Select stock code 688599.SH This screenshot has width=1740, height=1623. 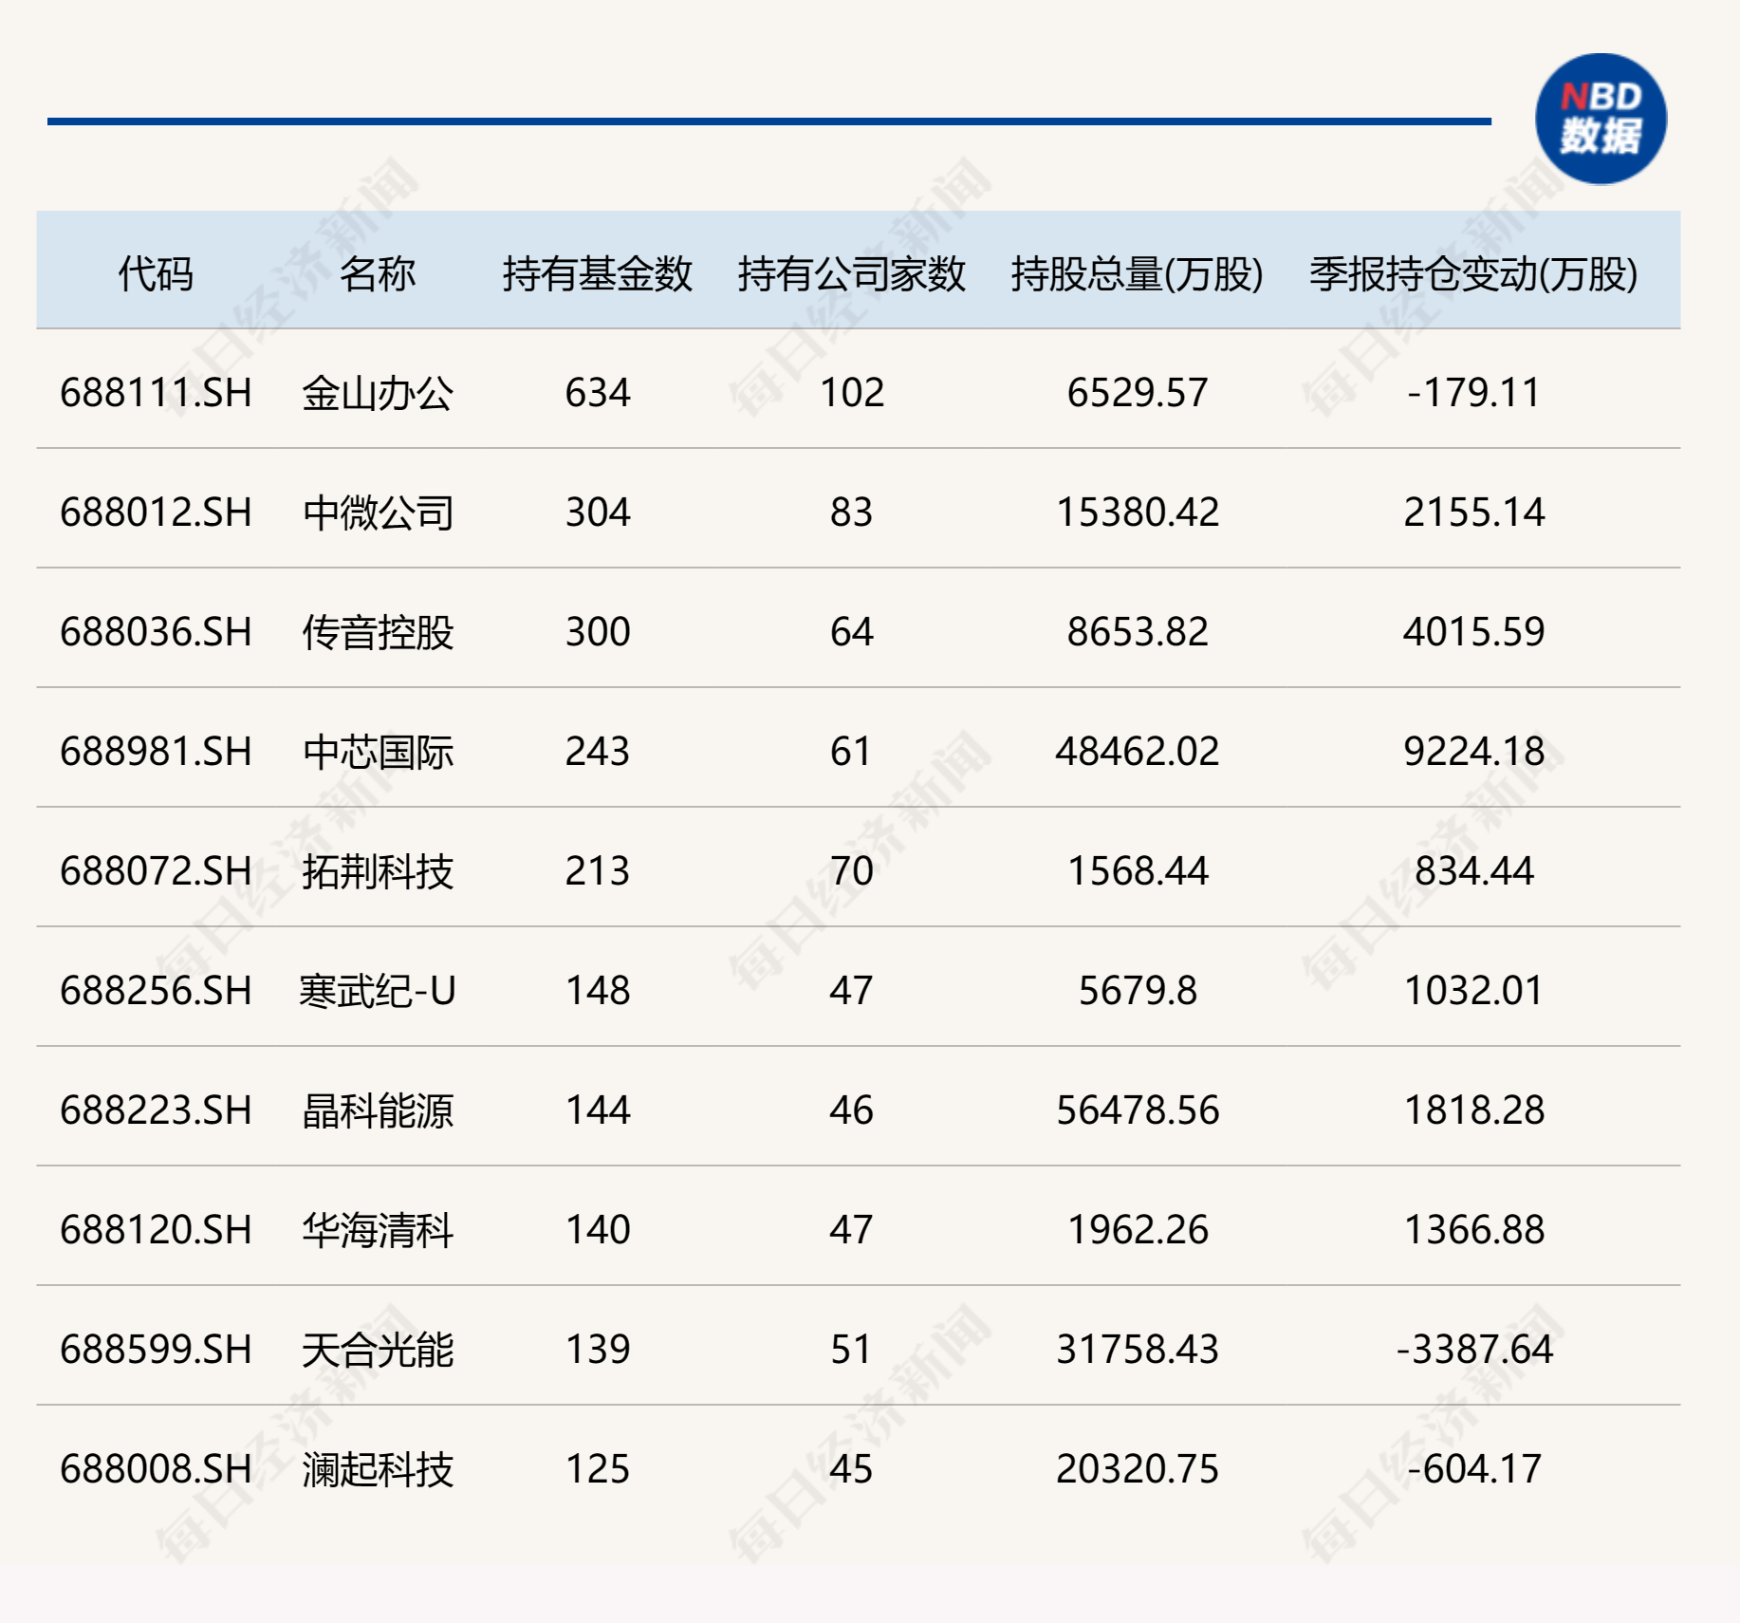(156, 1350)
